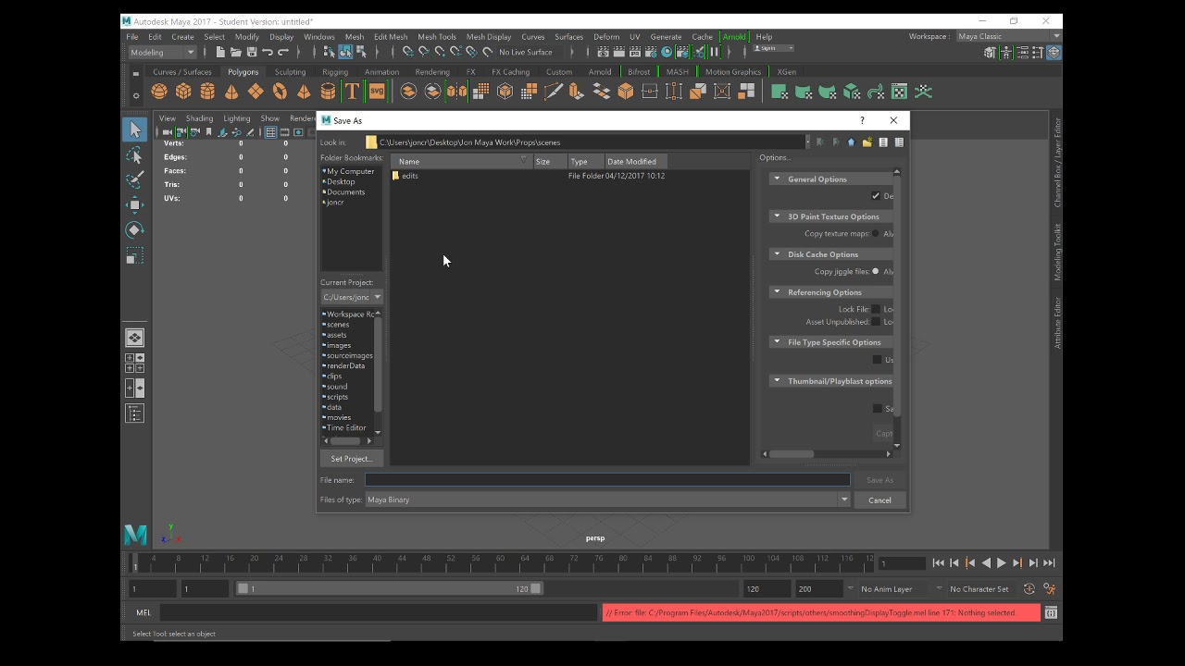
Task: Activate the Rotate tool in the toolbox
Action: (x=134, y=229)
